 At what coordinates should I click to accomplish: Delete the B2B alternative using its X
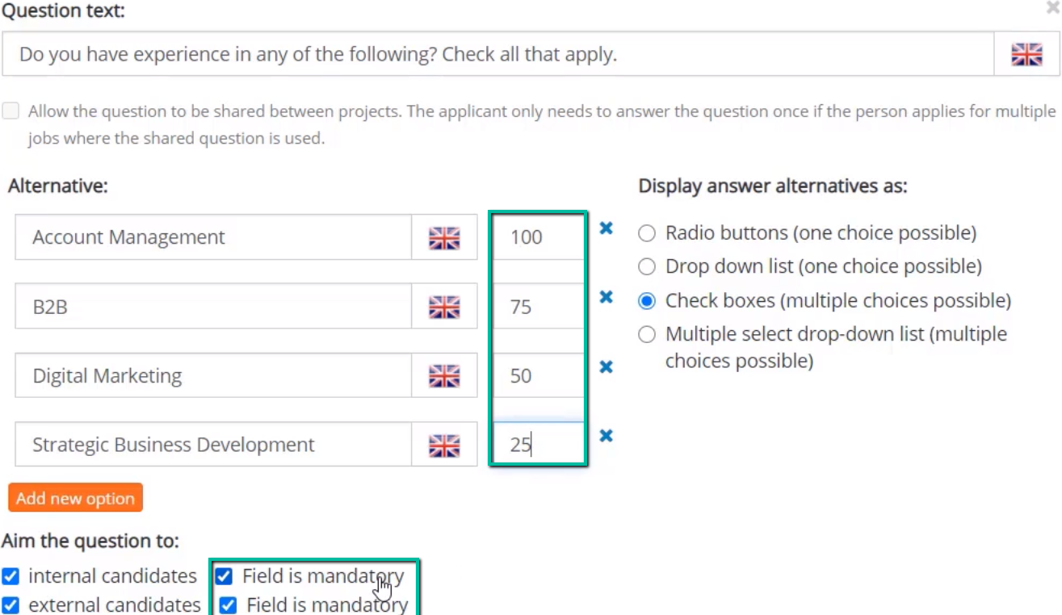tap(606, 297)
